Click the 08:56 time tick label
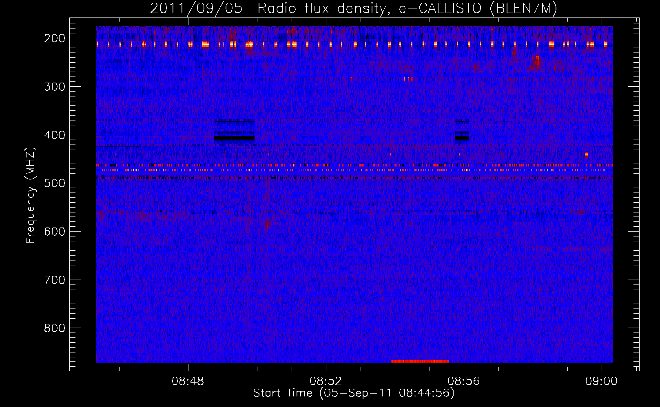Image resolution: width=660 pixels, height=407 pixels. [x=464, y=381]
